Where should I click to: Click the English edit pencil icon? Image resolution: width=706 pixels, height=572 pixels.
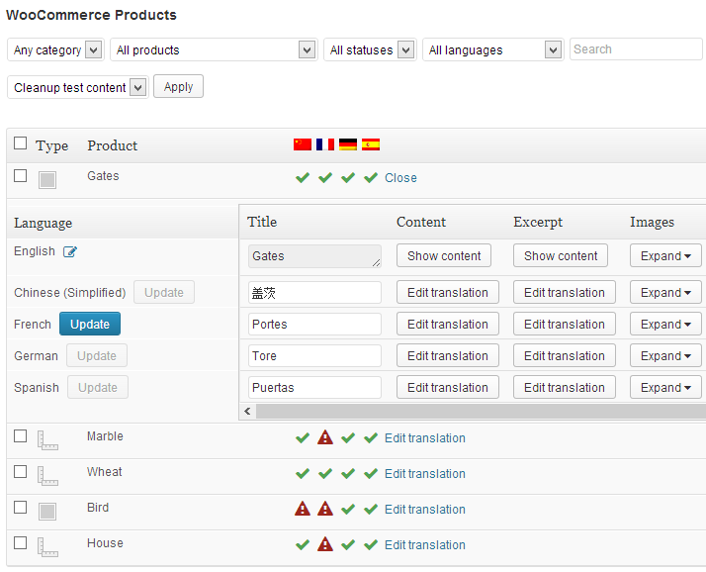coord(70,252)
